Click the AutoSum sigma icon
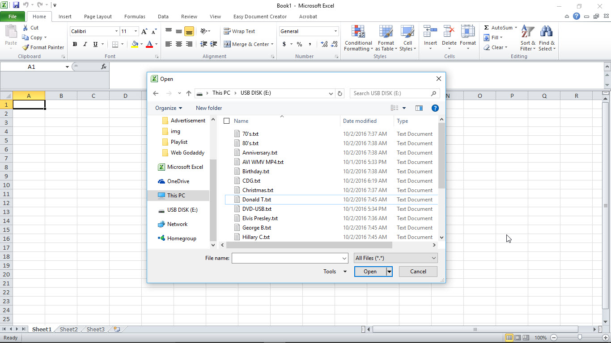 [x=487, y=28]
